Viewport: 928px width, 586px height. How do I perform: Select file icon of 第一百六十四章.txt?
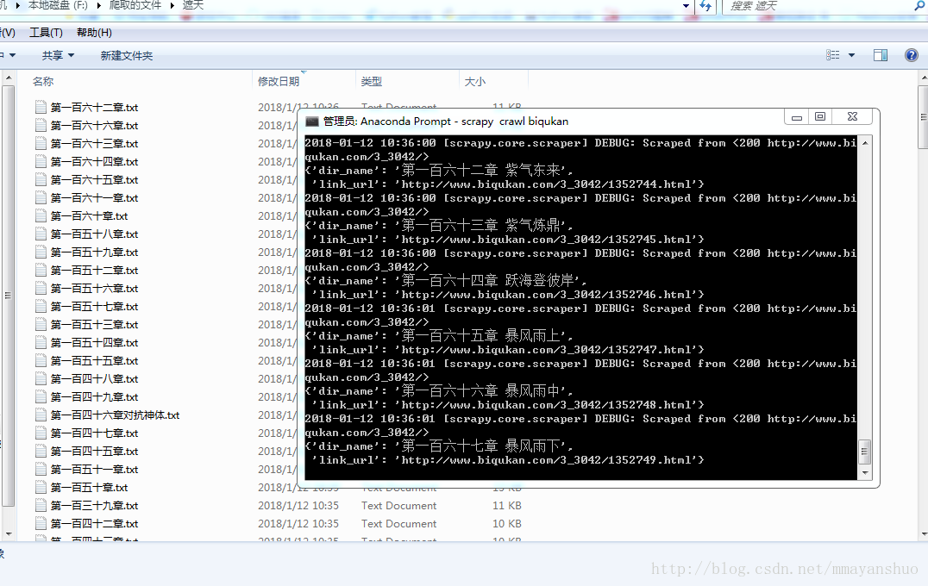tap(41, 161)
